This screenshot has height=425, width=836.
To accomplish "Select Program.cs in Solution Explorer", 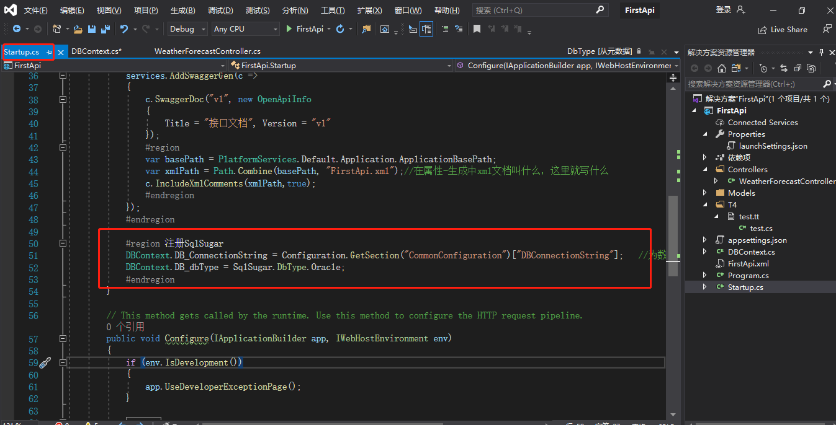I will pos(748,276).
